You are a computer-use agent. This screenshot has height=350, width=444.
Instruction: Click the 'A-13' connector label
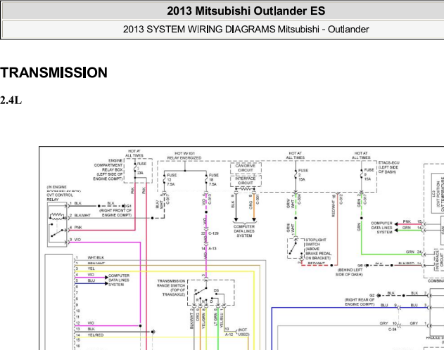(213, 249)
